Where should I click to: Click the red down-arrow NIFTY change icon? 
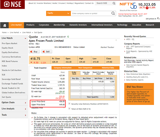click(147, 8)
